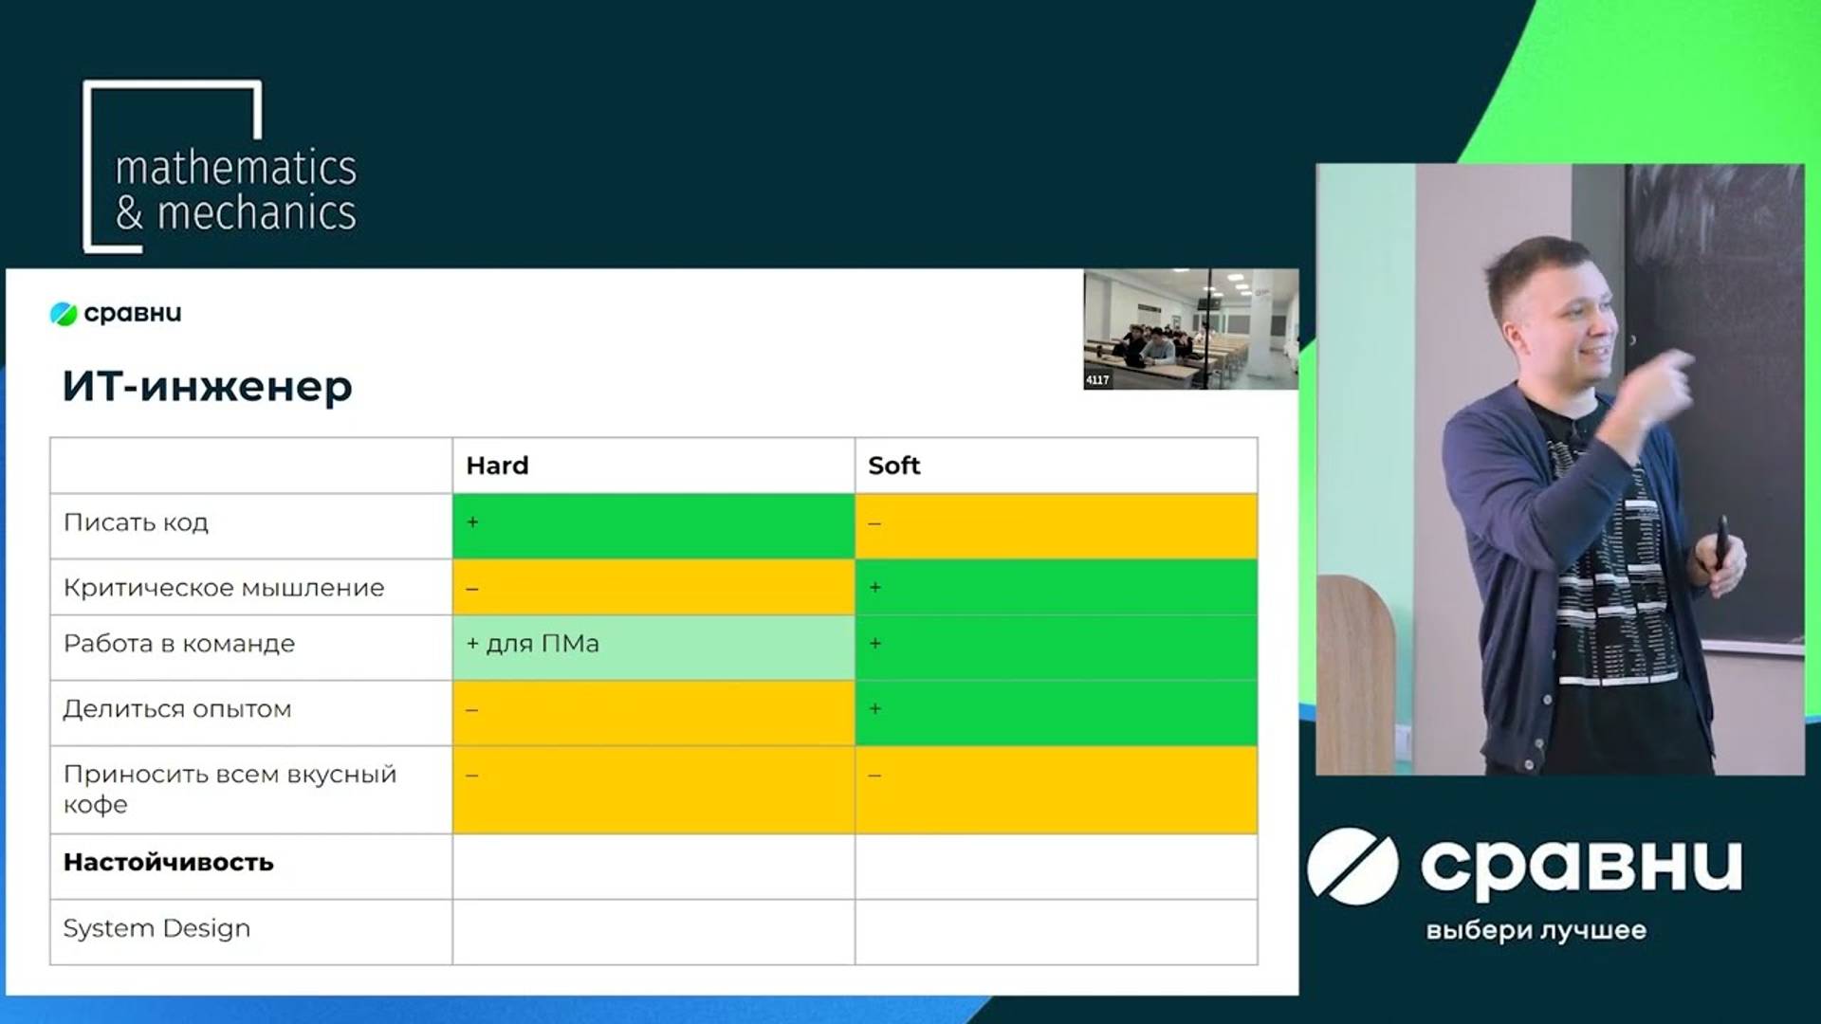Click the Сравни leaf logo icon on slide

click(x=63, y=314)
